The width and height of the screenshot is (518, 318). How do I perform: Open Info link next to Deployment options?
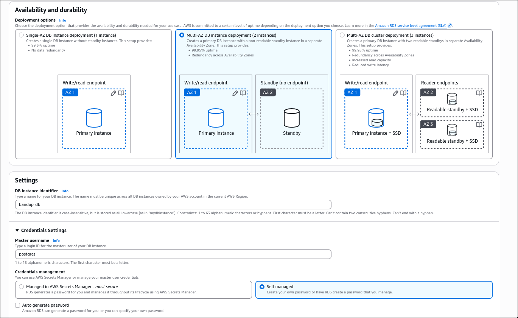(62, 20)
